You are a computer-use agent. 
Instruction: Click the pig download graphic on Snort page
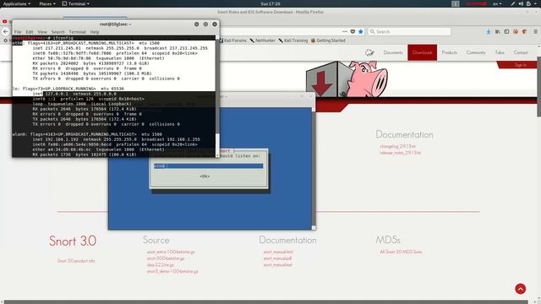pos(347,79)
